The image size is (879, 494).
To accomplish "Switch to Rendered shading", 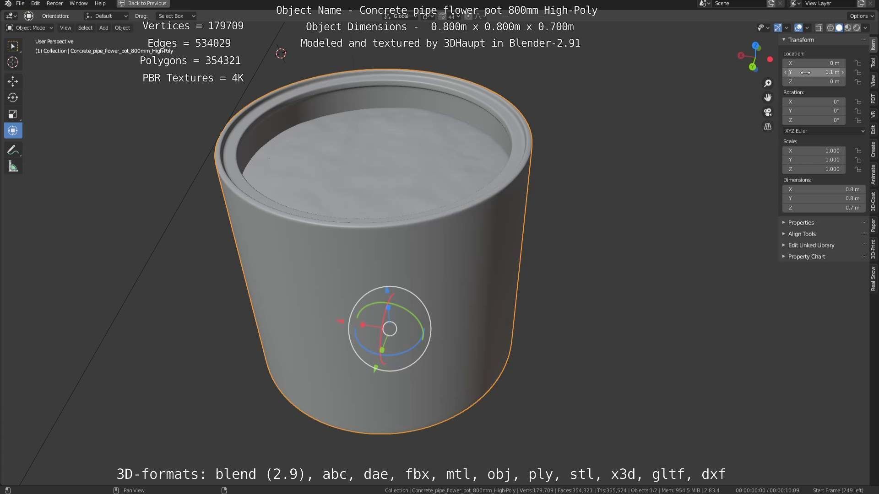I will 857,28.
